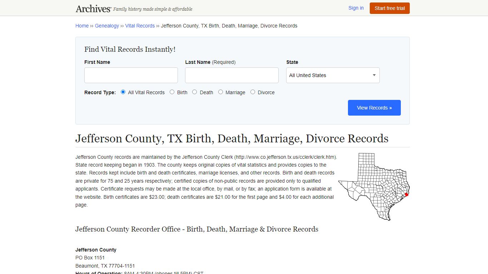Click the red Jefferson County marker on map
Viewport: 488px width, 274px height.
pos(406,195)
